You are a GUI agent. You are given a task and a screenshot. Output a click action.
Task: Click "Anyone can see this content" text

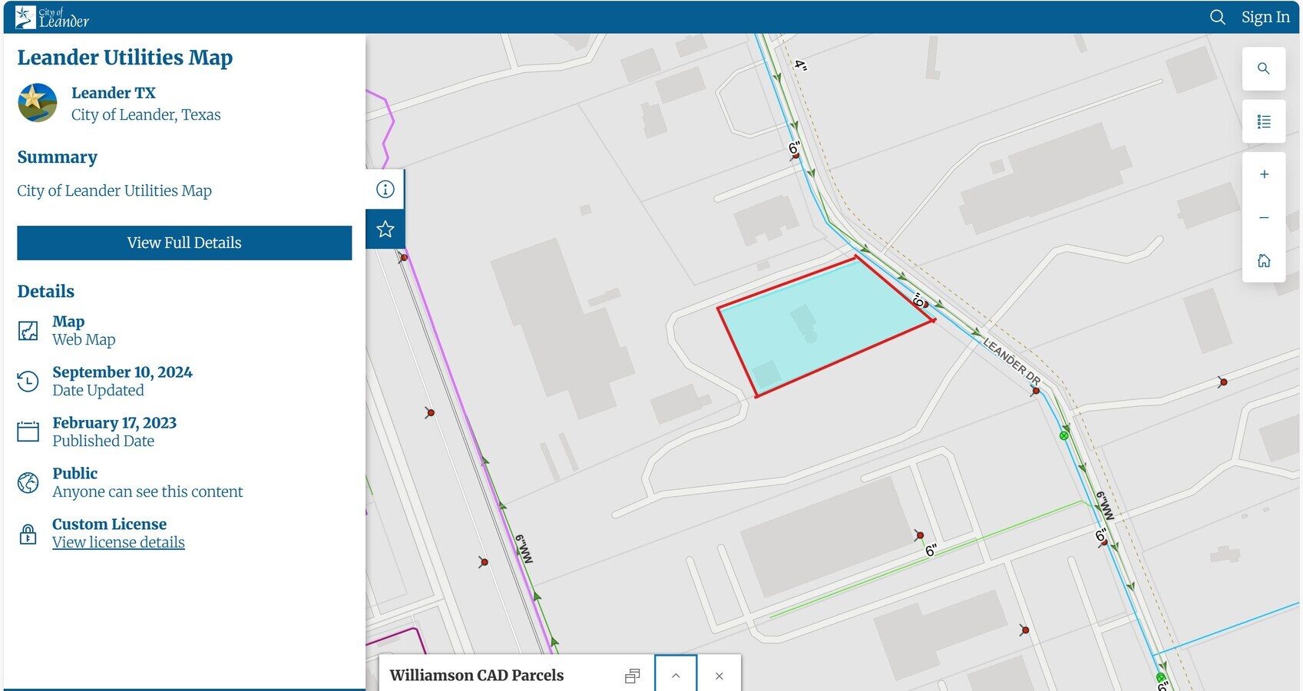tap(147, 491)
